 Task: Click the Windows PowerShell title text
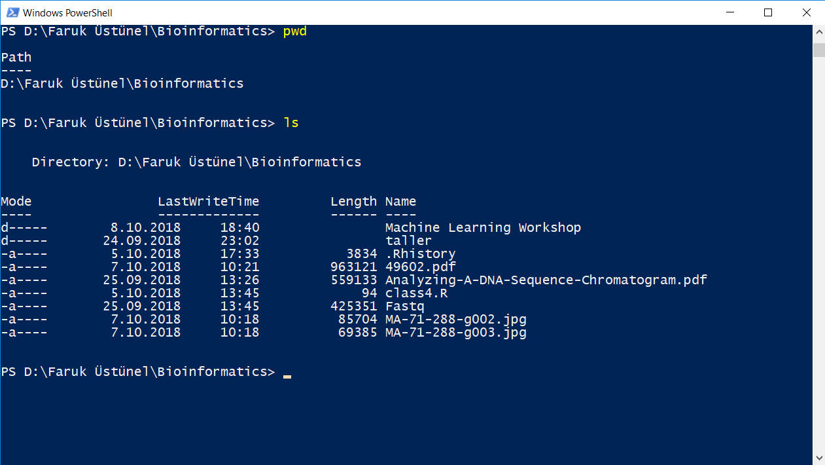pyautogui.click(x=67, y=12)
